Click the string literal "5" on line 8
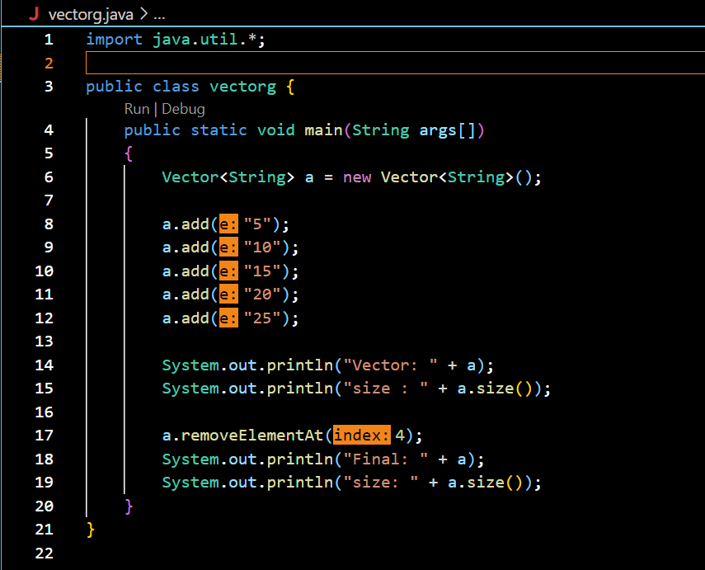This screenshot has width=705, height=570. (x=257, y=224)
